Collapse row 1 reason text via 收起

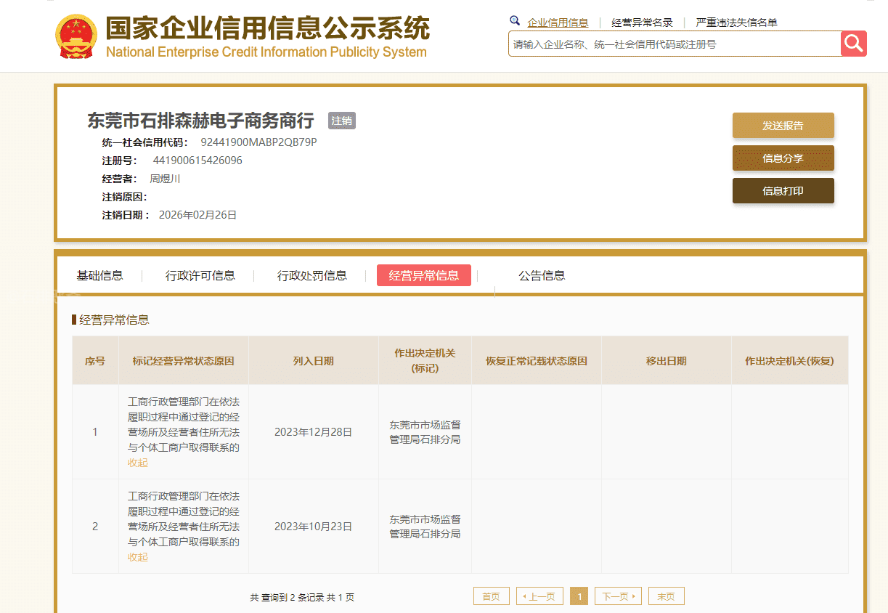tap(138, 463)
